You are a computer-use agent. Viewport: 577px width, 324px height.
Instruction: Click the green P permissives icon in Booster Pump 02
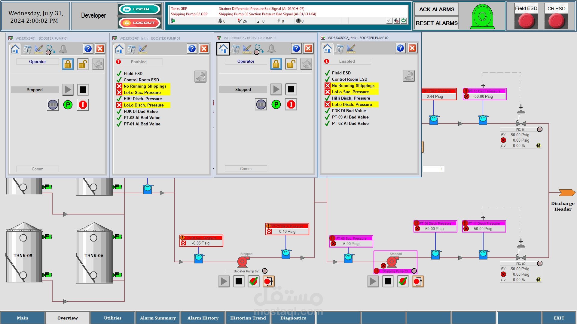(x=276, y=104)
